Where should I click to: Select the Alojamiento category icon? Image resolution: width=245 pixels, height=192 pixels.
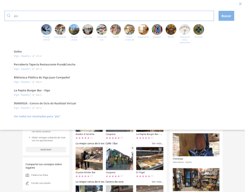[143, 29]
